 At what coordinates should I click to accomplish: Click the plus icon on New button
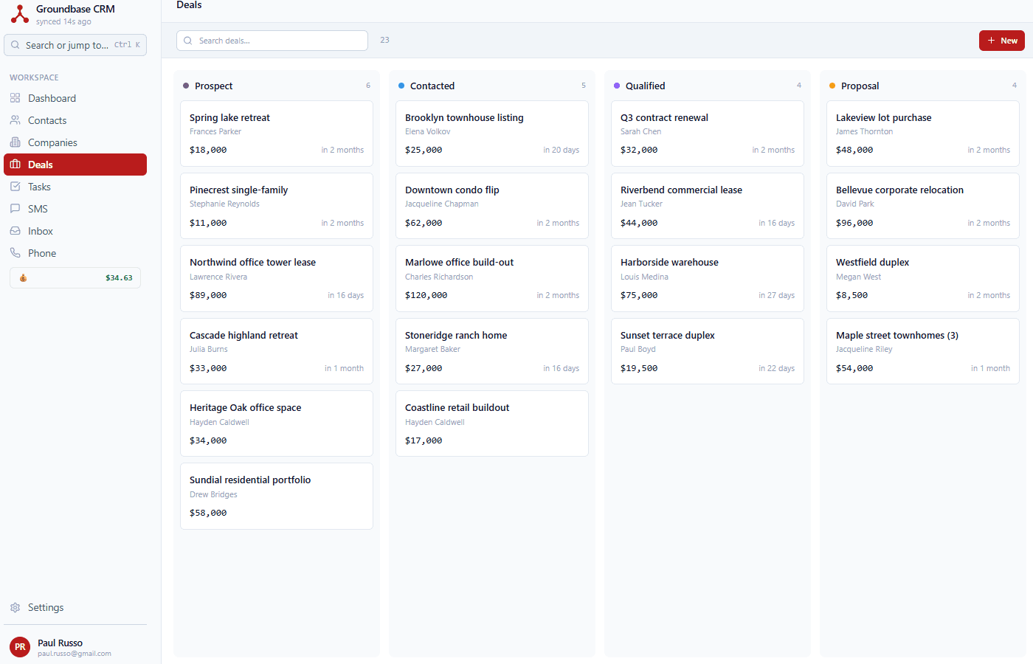(x=992, y=41)
